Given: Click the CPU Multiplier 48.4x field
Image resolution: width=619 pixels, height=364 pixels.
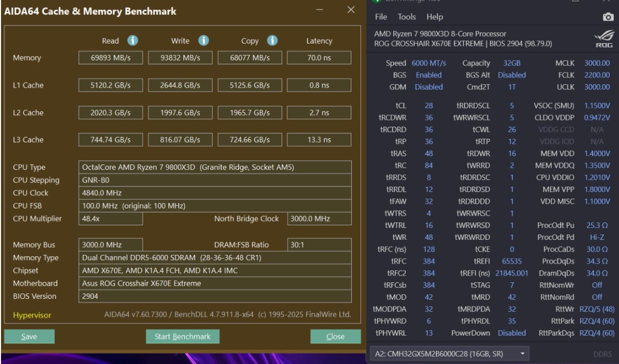Looking at the screenshot, I should (111, 219).
